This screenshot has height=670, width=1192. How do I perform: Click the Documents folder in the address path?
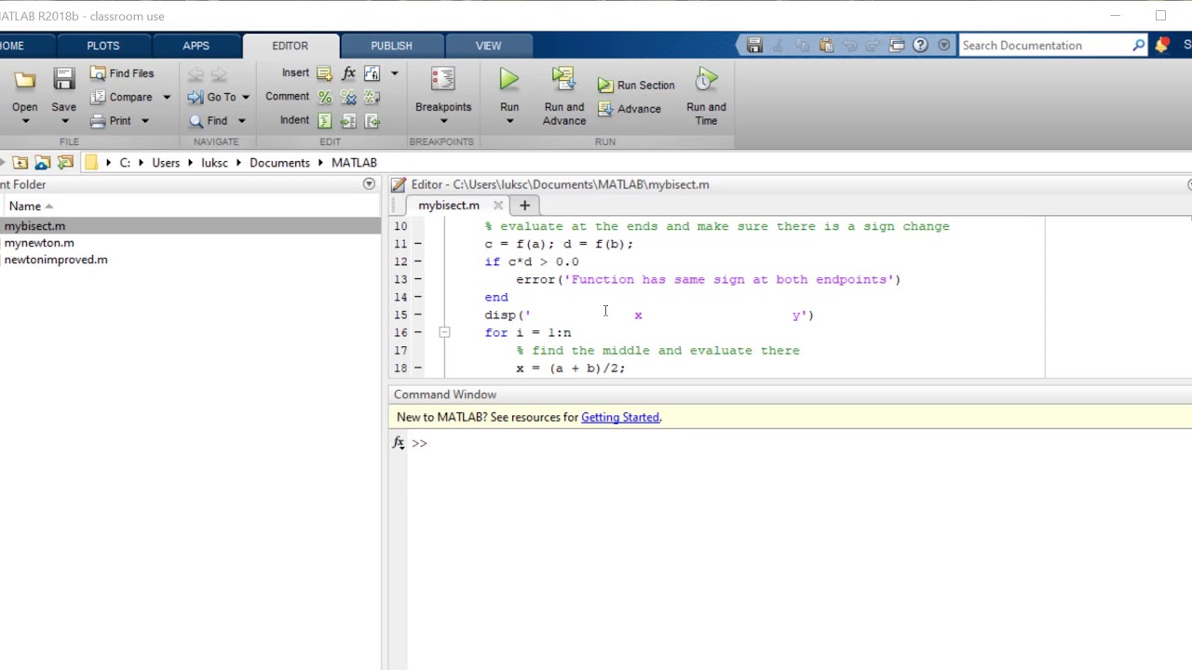pos(279,163)
